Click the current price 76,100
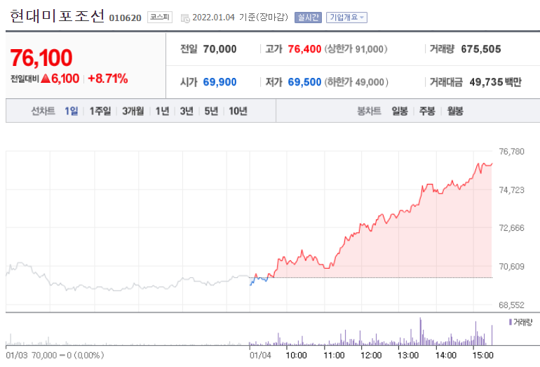The height and width of the screenshot is (367, 540). click(x=41, y=58)
